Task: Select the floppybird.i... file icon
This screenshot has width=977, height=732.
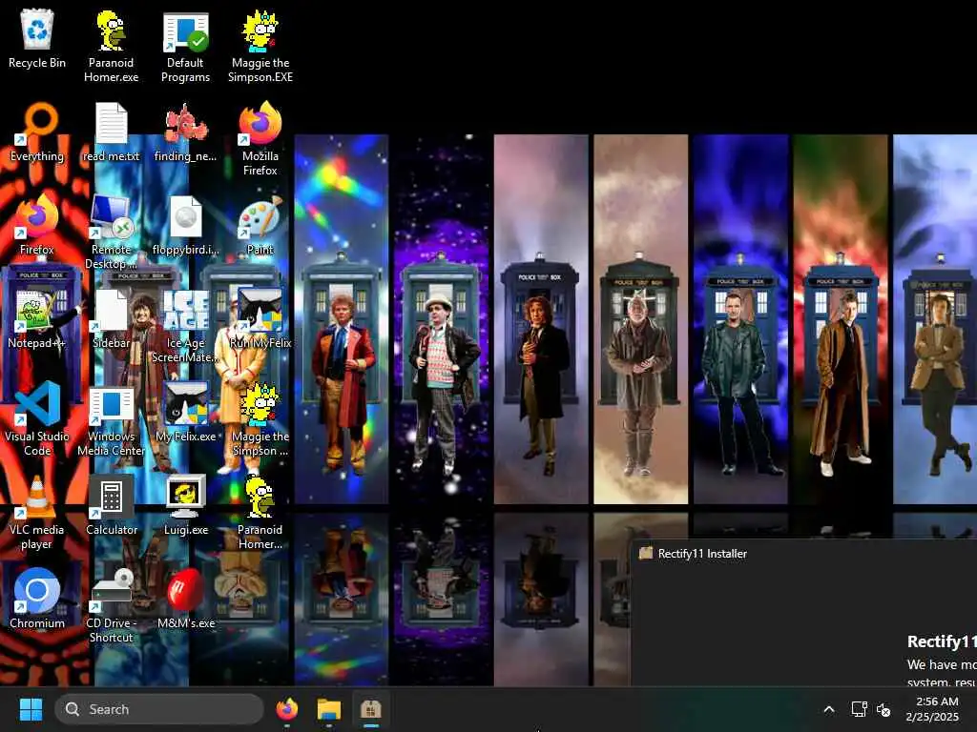Action: (x=185, y=225)
